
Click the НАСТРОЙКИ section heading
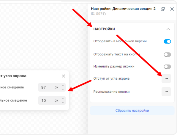[104, 29]
